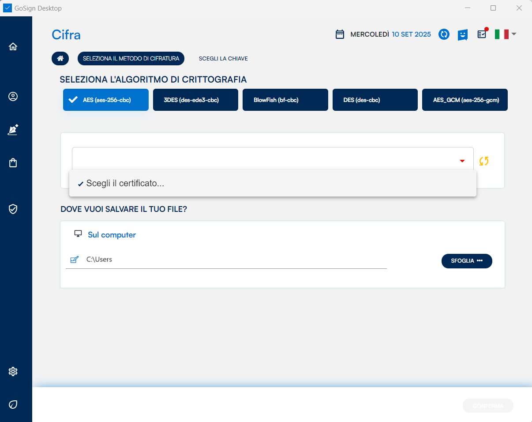Click the SFOGLIA browse button
532x422 pixels.
tap(466, 261)
